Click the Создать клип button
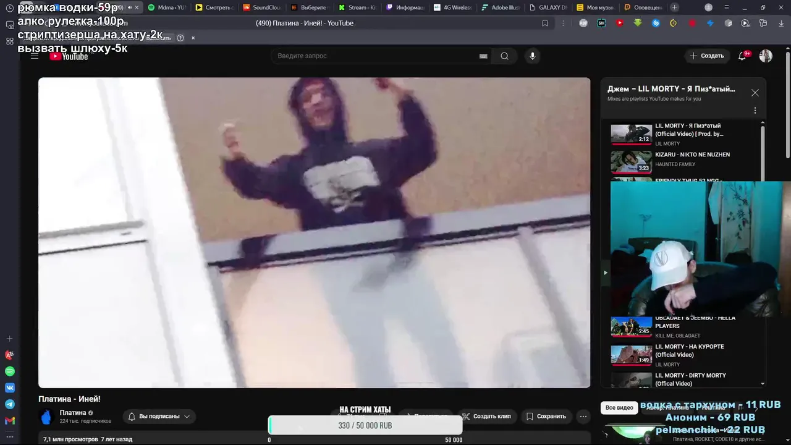This screenshot has height=445, width=791. [x=487, y=417]
